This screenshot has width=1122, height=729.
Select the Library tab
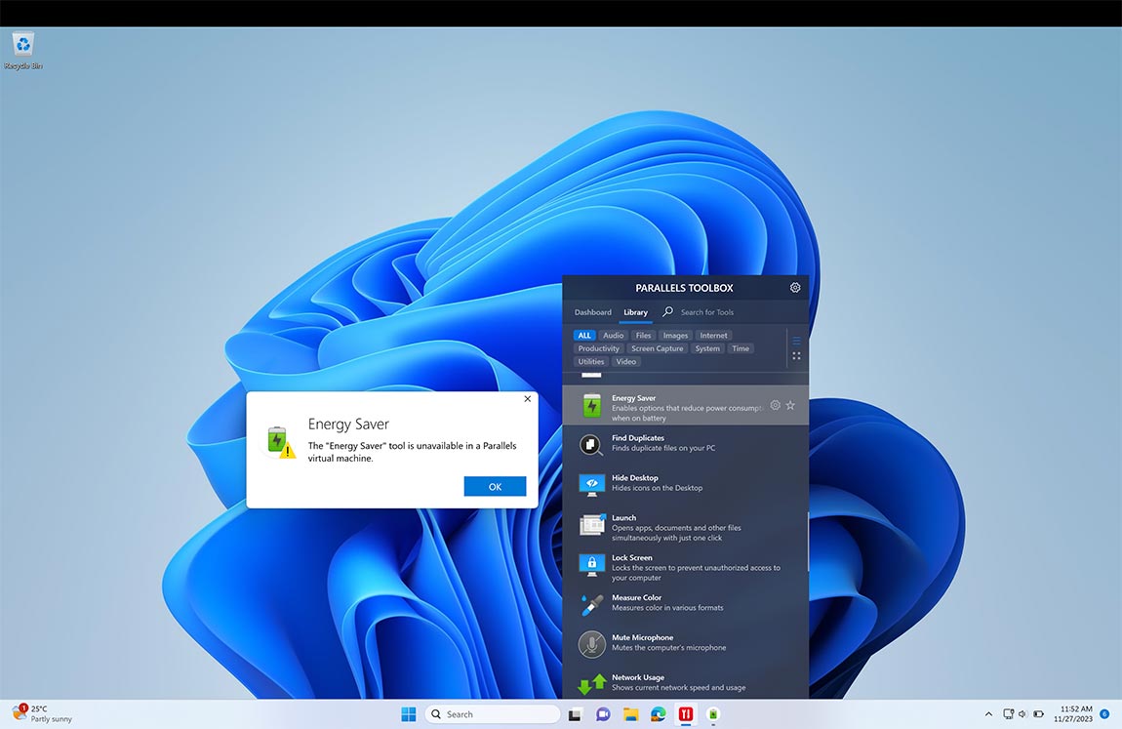[635, 312]
